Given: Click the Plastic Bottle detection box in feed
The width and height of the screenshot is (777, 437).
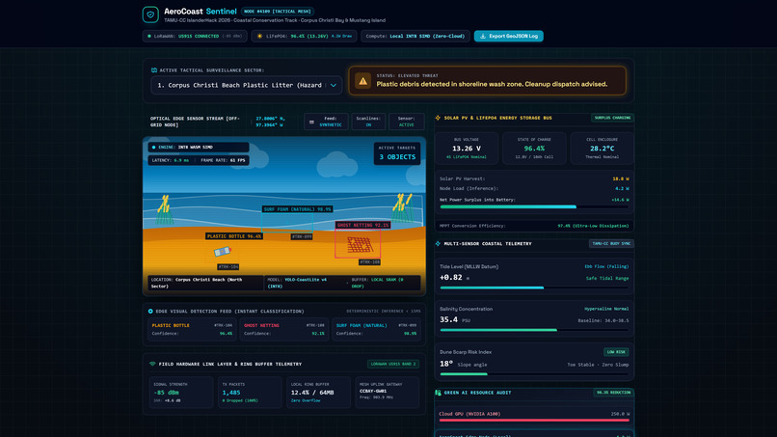Looking at the screenshot, I should [x=222, y=252].
